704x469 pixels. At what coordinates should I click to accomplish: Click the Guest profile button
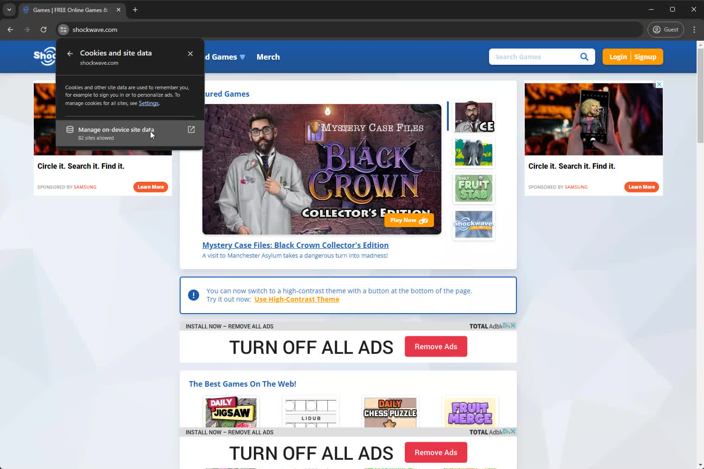[666, 30]
